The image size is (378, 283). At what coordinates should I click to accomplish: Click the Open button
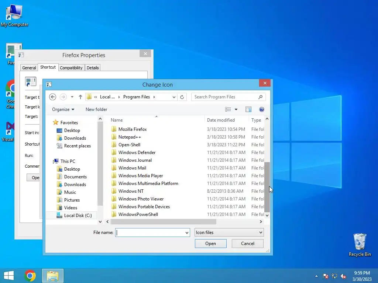click(x=211, y=244)
